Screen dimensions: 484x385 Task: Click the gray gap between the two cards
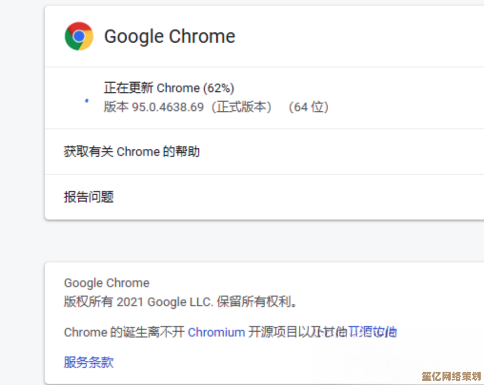coord(238,241)
